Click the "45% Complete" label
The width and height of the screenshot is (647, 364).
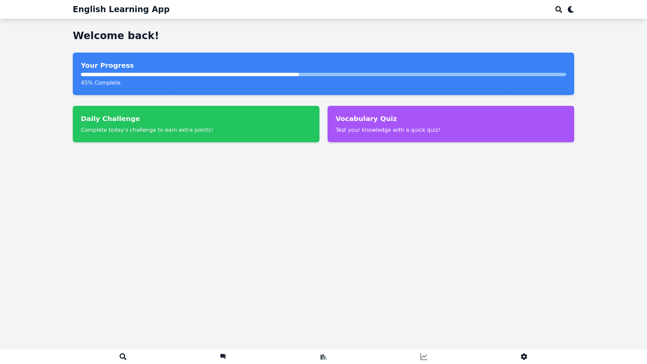100,83
